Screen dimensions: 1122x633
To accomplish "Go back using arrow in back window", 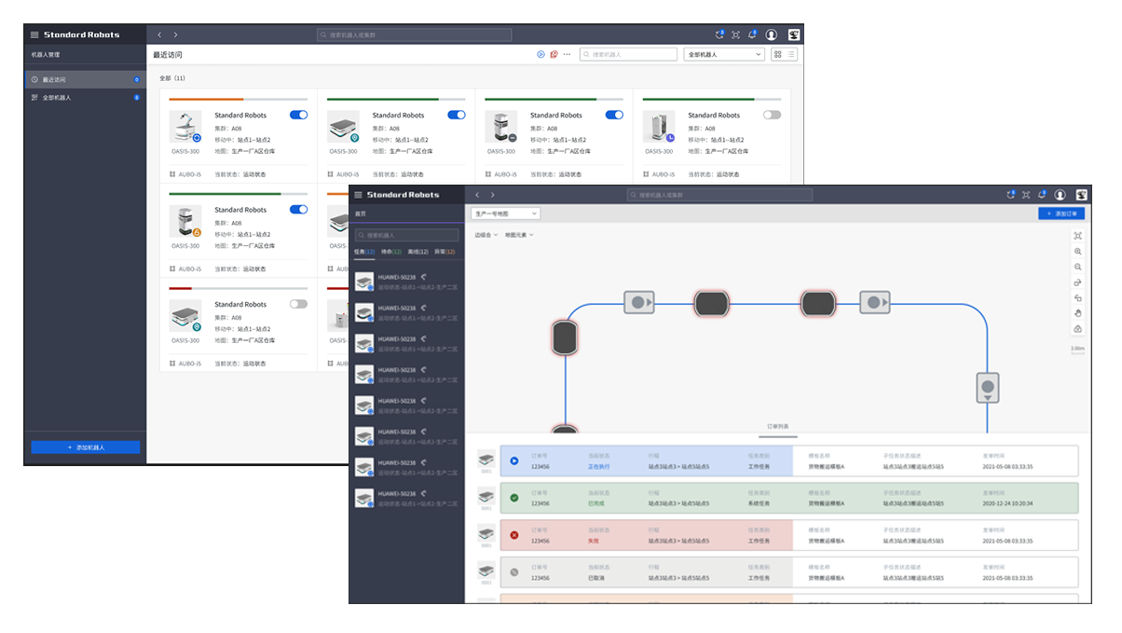I will [159, 34].
